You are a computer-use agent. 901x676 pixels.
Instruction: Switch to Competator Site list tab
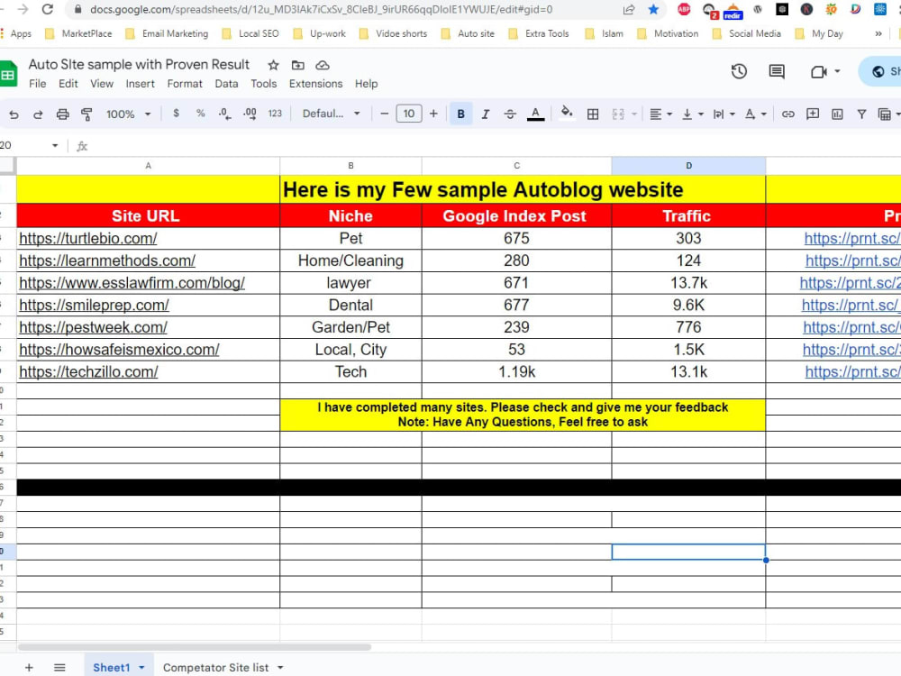pyautogui.click(x=215, y=667)
